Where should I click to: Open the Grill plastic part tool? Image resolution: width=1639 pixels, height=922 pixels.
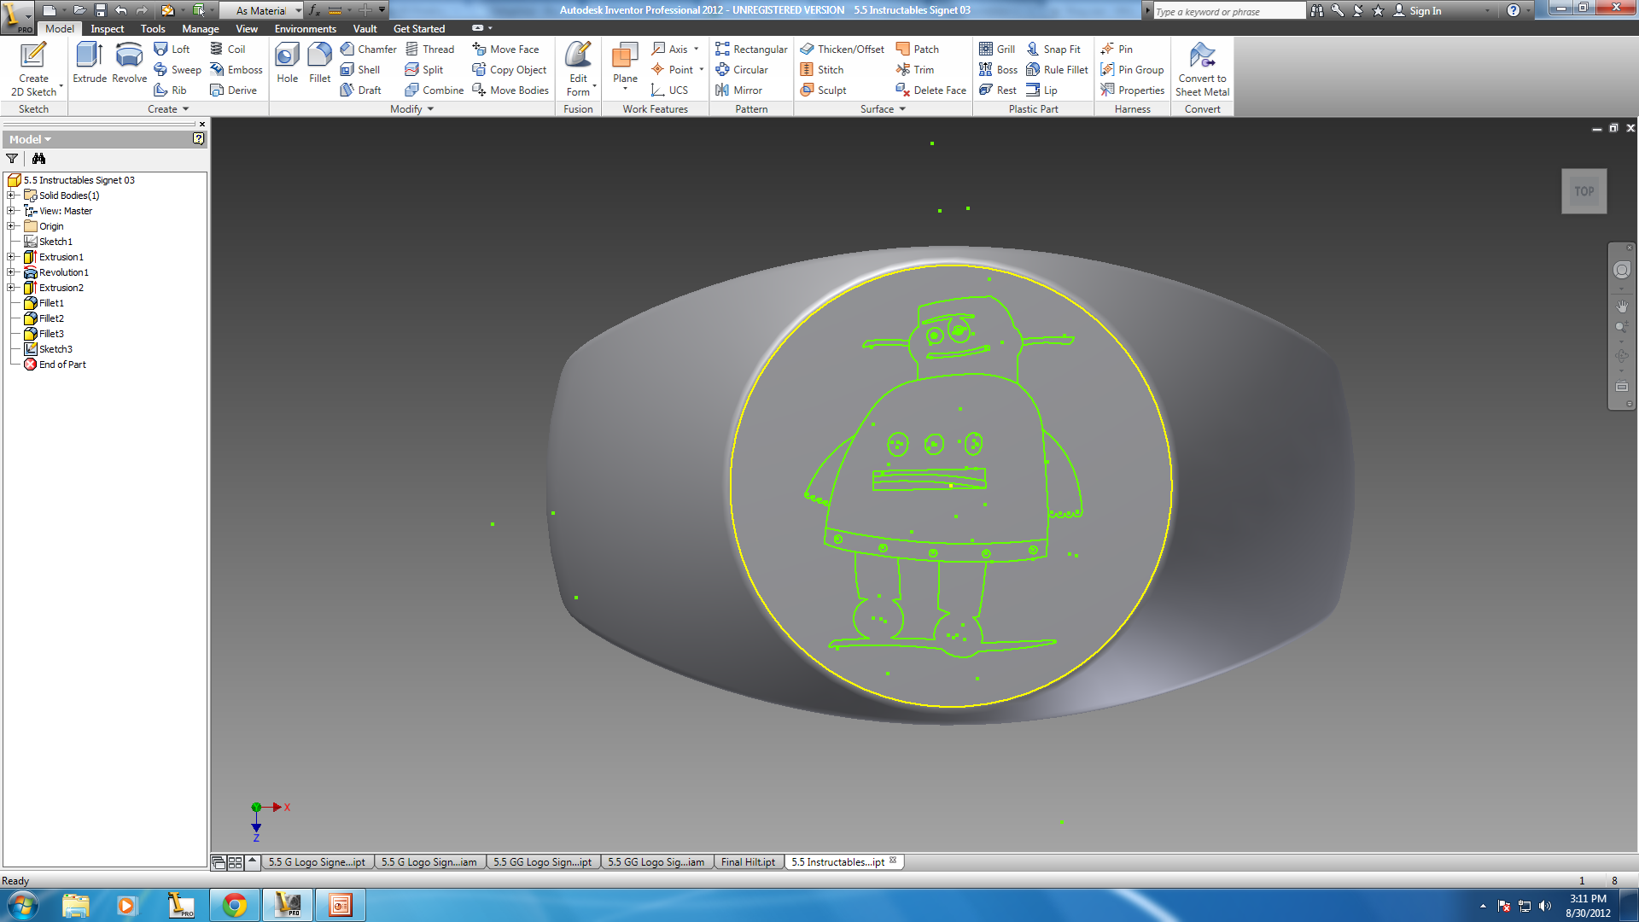coord(997,50)
